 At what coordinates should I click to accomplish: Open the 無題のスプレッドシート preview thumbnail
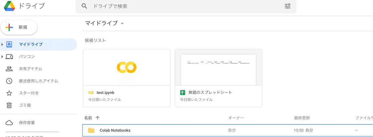coord(218,67)
